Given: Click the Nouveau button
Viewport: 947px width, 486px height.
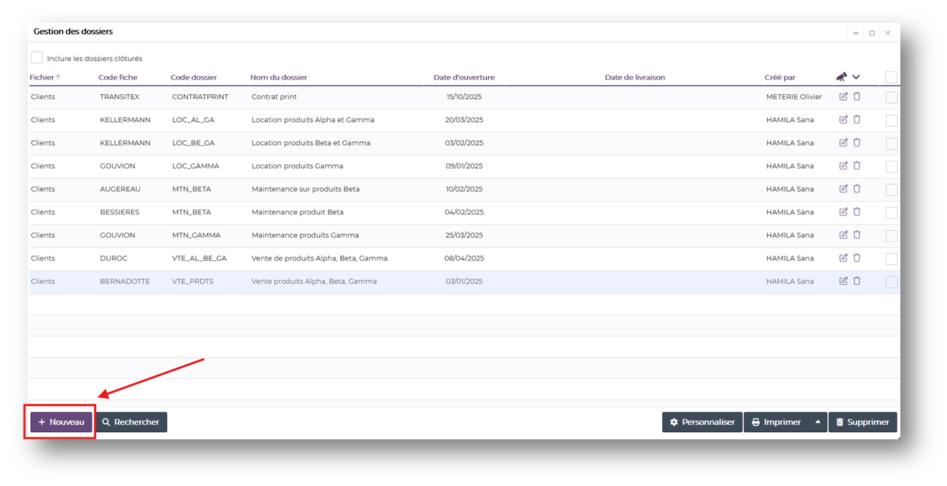Looking at the screenshot, I should (61, 422).
